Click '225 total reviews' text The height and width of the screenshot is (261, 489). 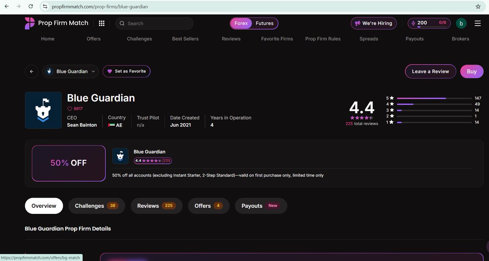(362, 124)
